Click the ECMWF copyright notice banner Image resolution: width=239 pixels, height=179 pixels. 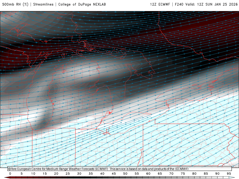(119, 169)
